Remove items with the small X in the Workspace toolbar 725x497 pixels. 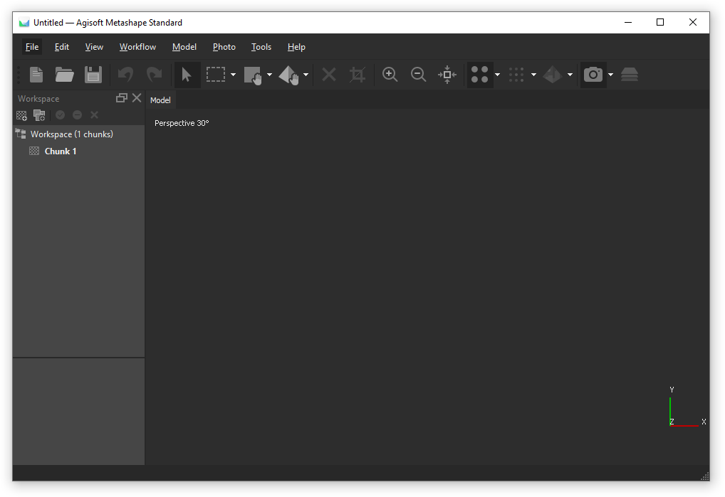tap(94, 115)
